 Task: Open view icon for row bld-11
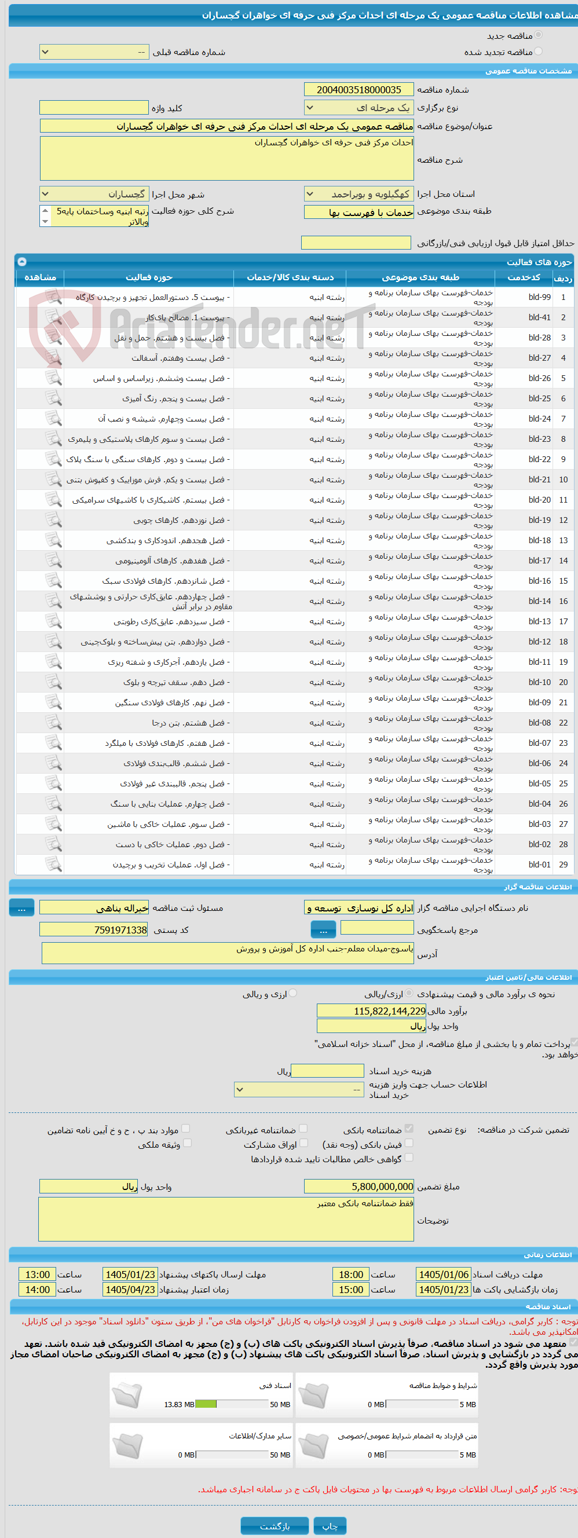pyautogui.click(x=54, y=662)
